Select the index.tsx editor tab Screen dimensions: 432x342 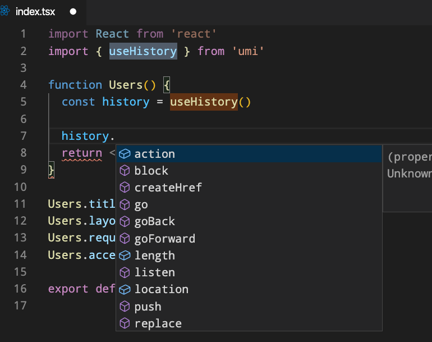coord(43,12)
